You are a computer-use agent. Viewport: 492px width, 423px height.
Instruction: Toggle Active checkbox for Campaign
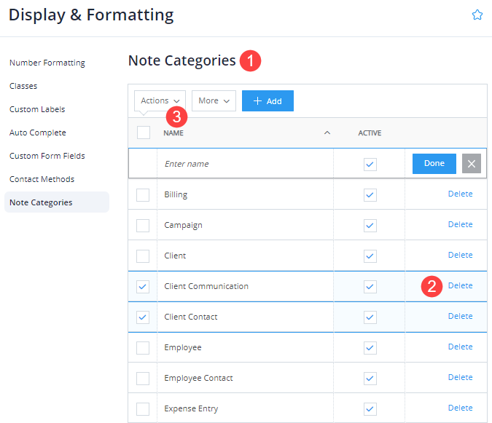click(370, 226)
